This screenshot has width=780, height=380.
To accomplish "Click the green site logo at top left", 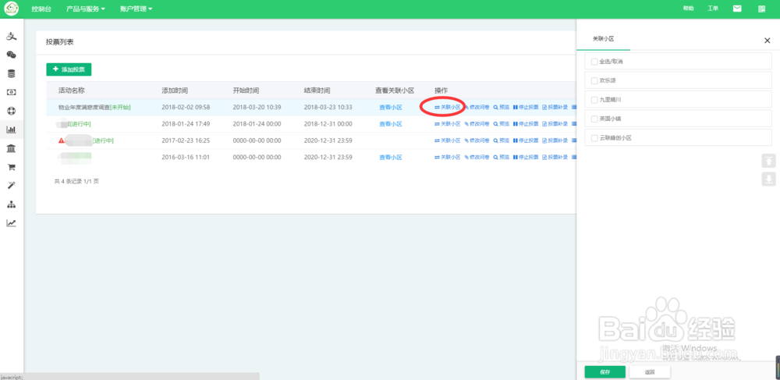I will (11, 9).
